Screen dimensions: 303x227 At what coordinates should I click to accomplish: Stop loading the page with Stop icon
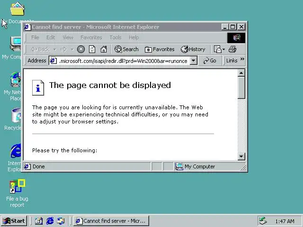81,49
